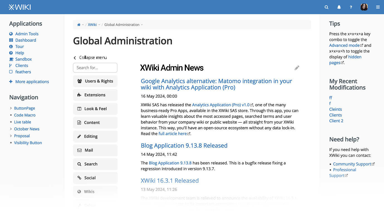Image resolution: width=384 pixels, height=218 pixels.
Task: Collapse the administration menu
Action: click(90, 58)
